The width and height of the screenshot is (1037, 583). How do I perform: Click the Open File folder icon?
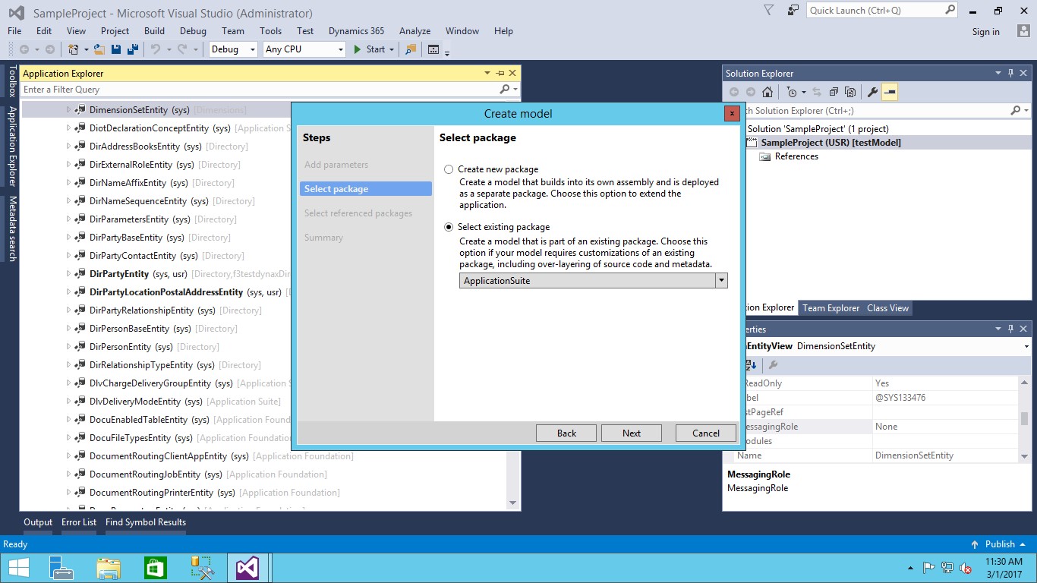click(100, 49)
